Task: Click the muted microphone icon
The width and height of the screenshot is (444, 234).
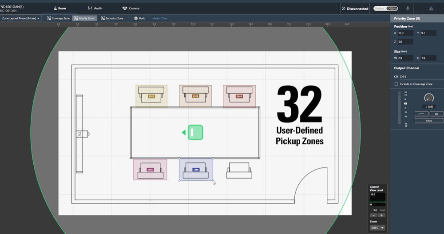Action: pyautogui.click(x=408, y=8)
